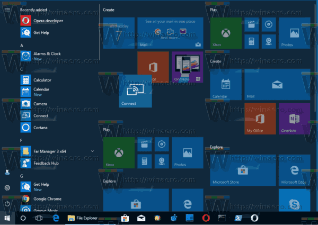Open Store icon on the taskbar
The height and width of the screenshot is (225, 318).
point(125,218)
